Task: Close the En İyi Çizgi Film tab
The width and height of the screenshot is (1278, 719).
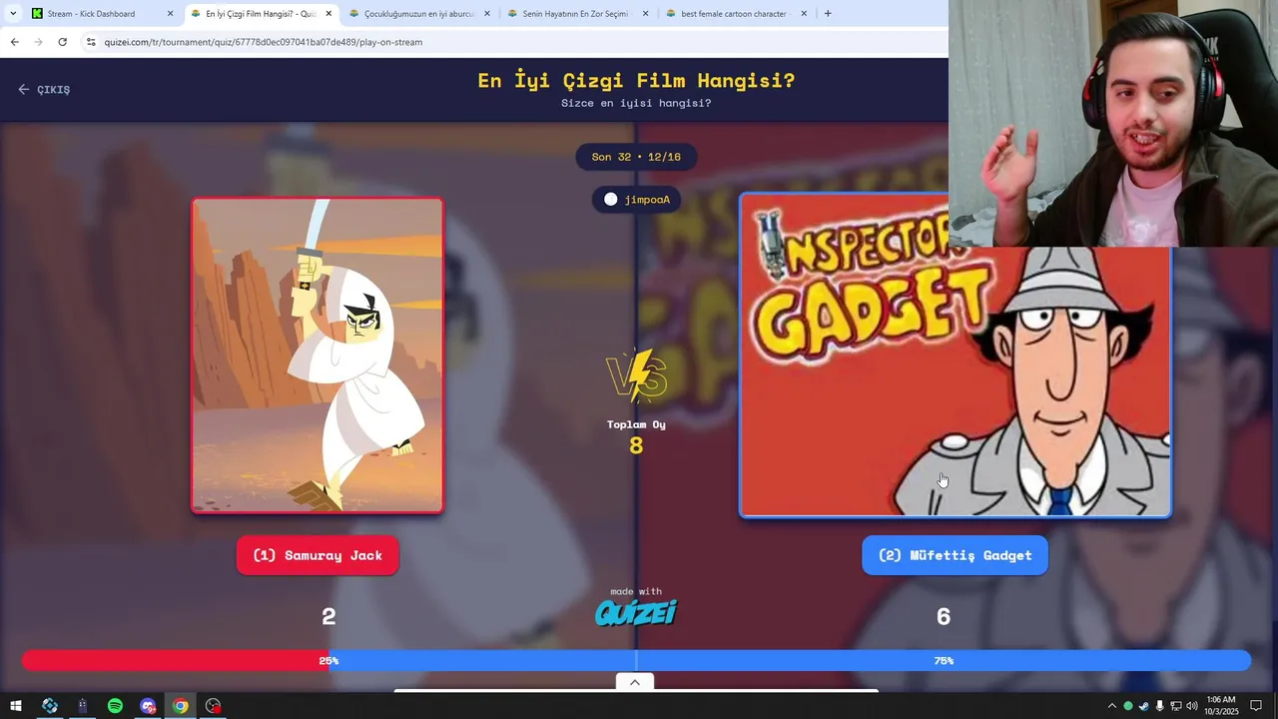Action: pos(328,14)
